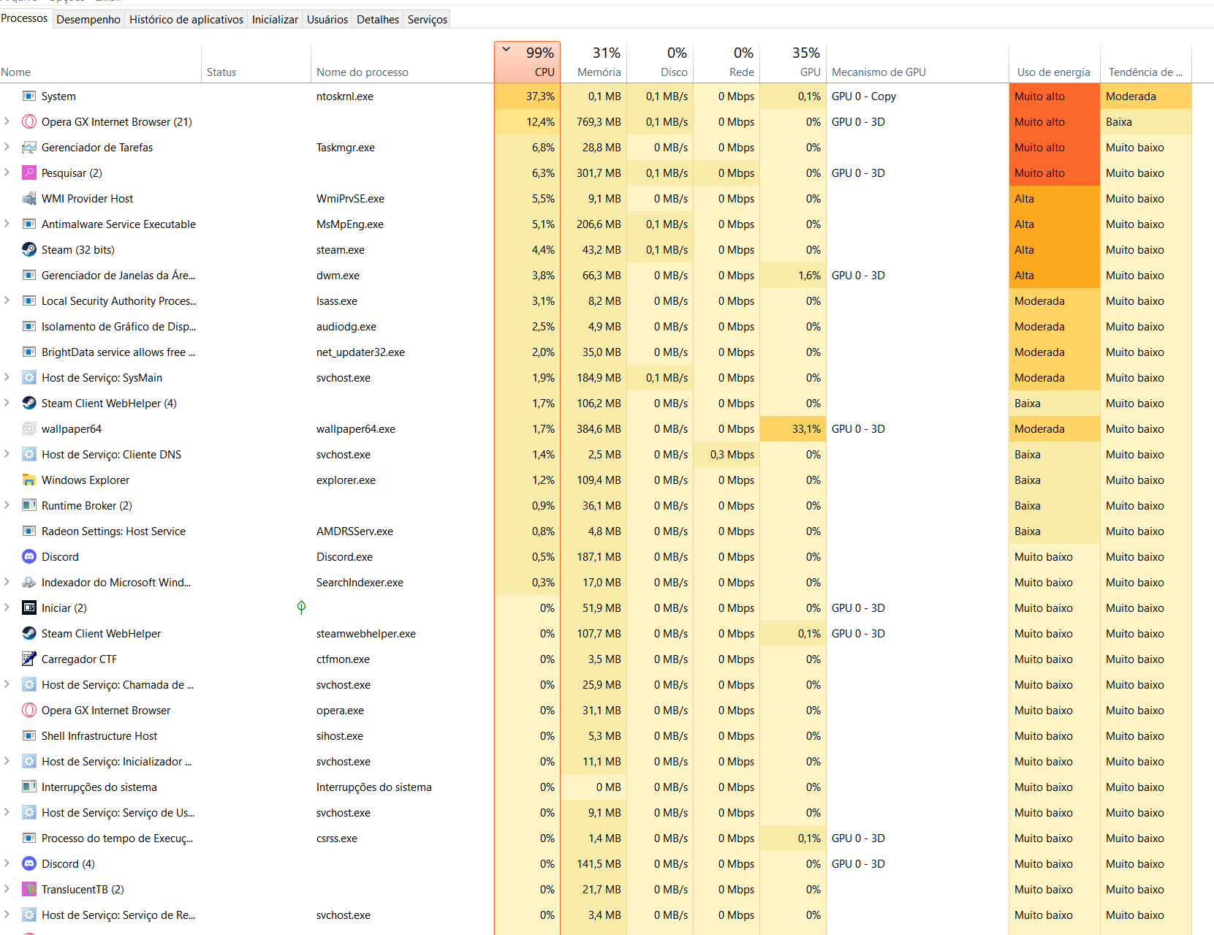This screenshot has height=935, width=1214.
Task: Click the System process icon
Action: pos(29,96)
